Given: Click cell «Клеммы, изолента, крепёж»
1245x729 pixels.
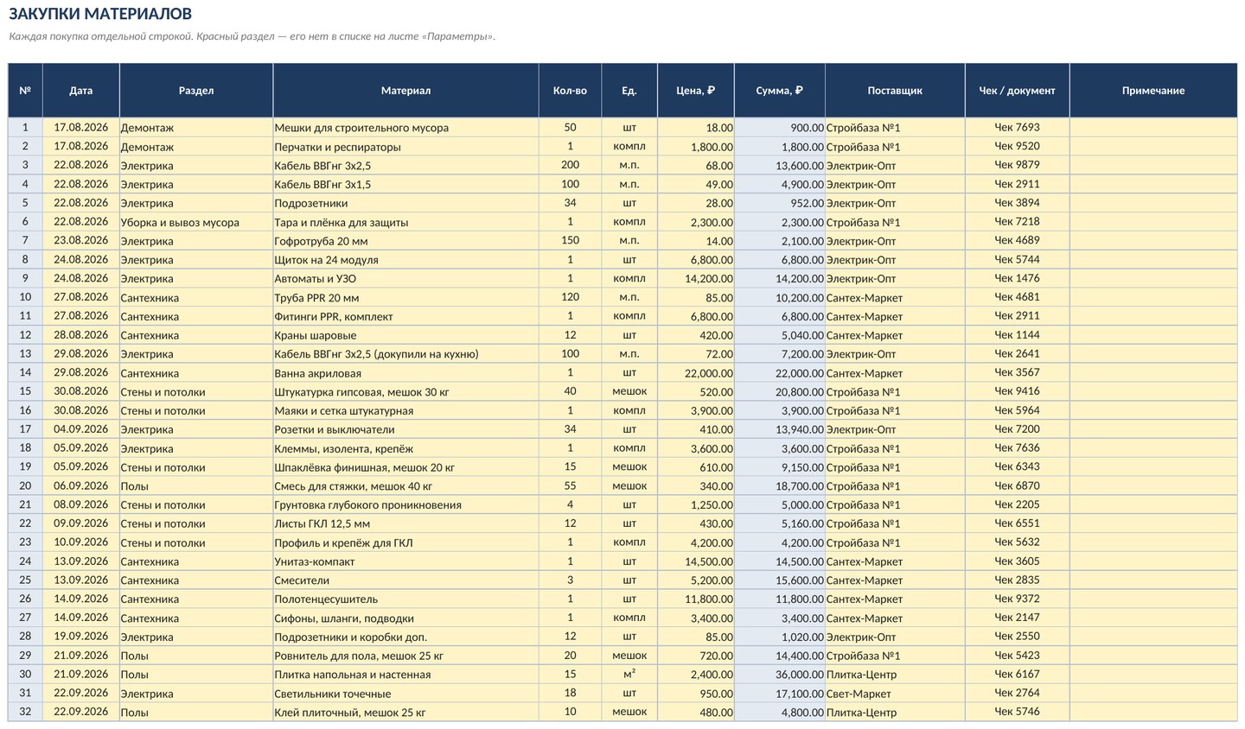Looking at the screenshot, I should (x=405, y=448).
